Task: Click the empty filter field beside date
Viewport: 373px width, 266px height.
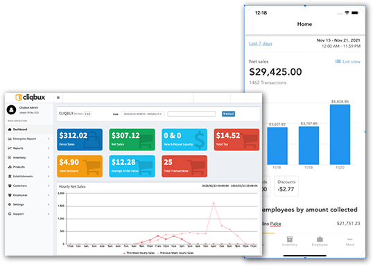Action: click(191, 114)
